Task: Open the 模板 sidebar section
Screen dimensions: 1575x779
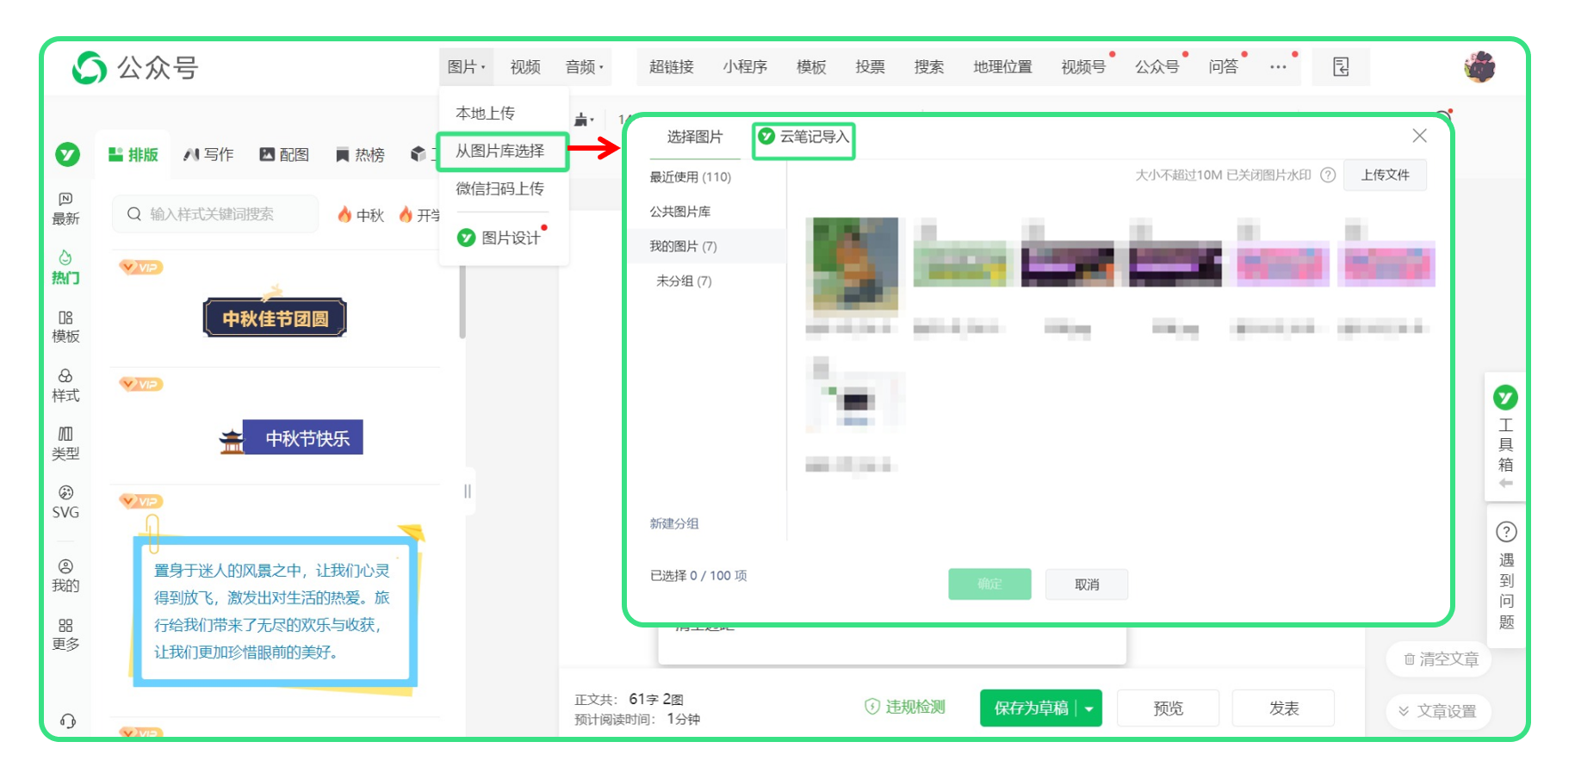Action: click(65, 327)
